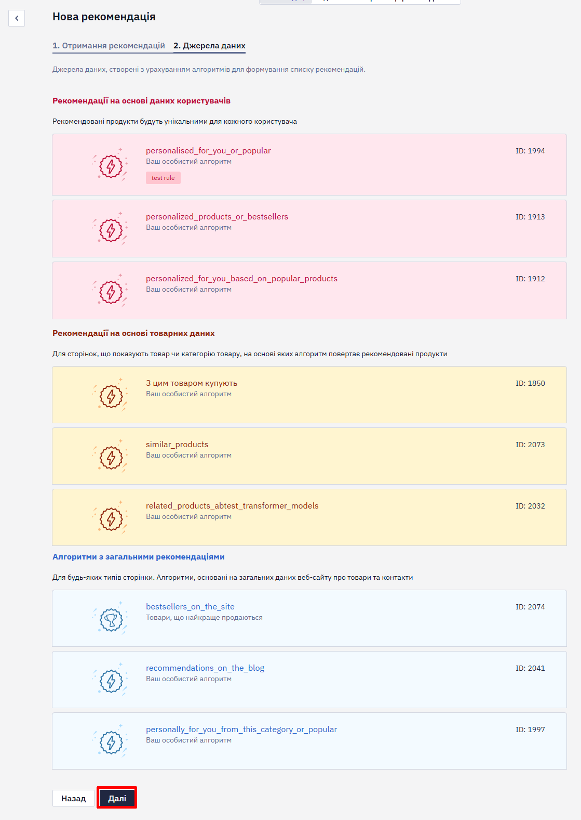Pick the card with ID: 1913
This screenshot has width=581, height=820.
point(309,229)
